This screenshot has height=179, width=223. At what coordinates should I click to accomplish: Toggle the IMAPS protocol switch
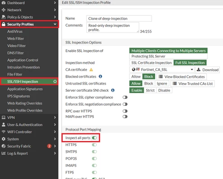click(94, 165)
